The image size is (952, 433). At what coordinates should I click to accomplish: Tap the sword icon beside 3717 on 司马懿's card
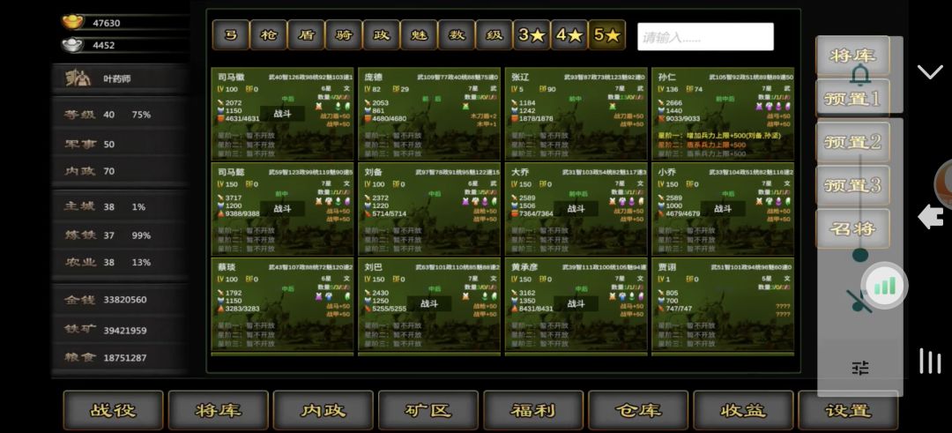pyautogui.click(x=221, y=198)
